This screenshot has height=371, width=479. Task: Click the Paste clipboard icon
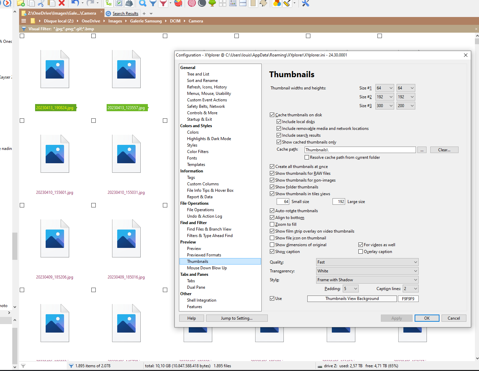51,3
